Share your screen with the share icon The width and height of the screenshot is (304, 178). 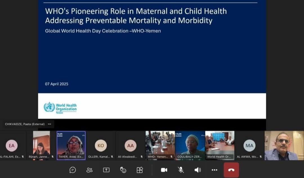[x=106, y=170]
